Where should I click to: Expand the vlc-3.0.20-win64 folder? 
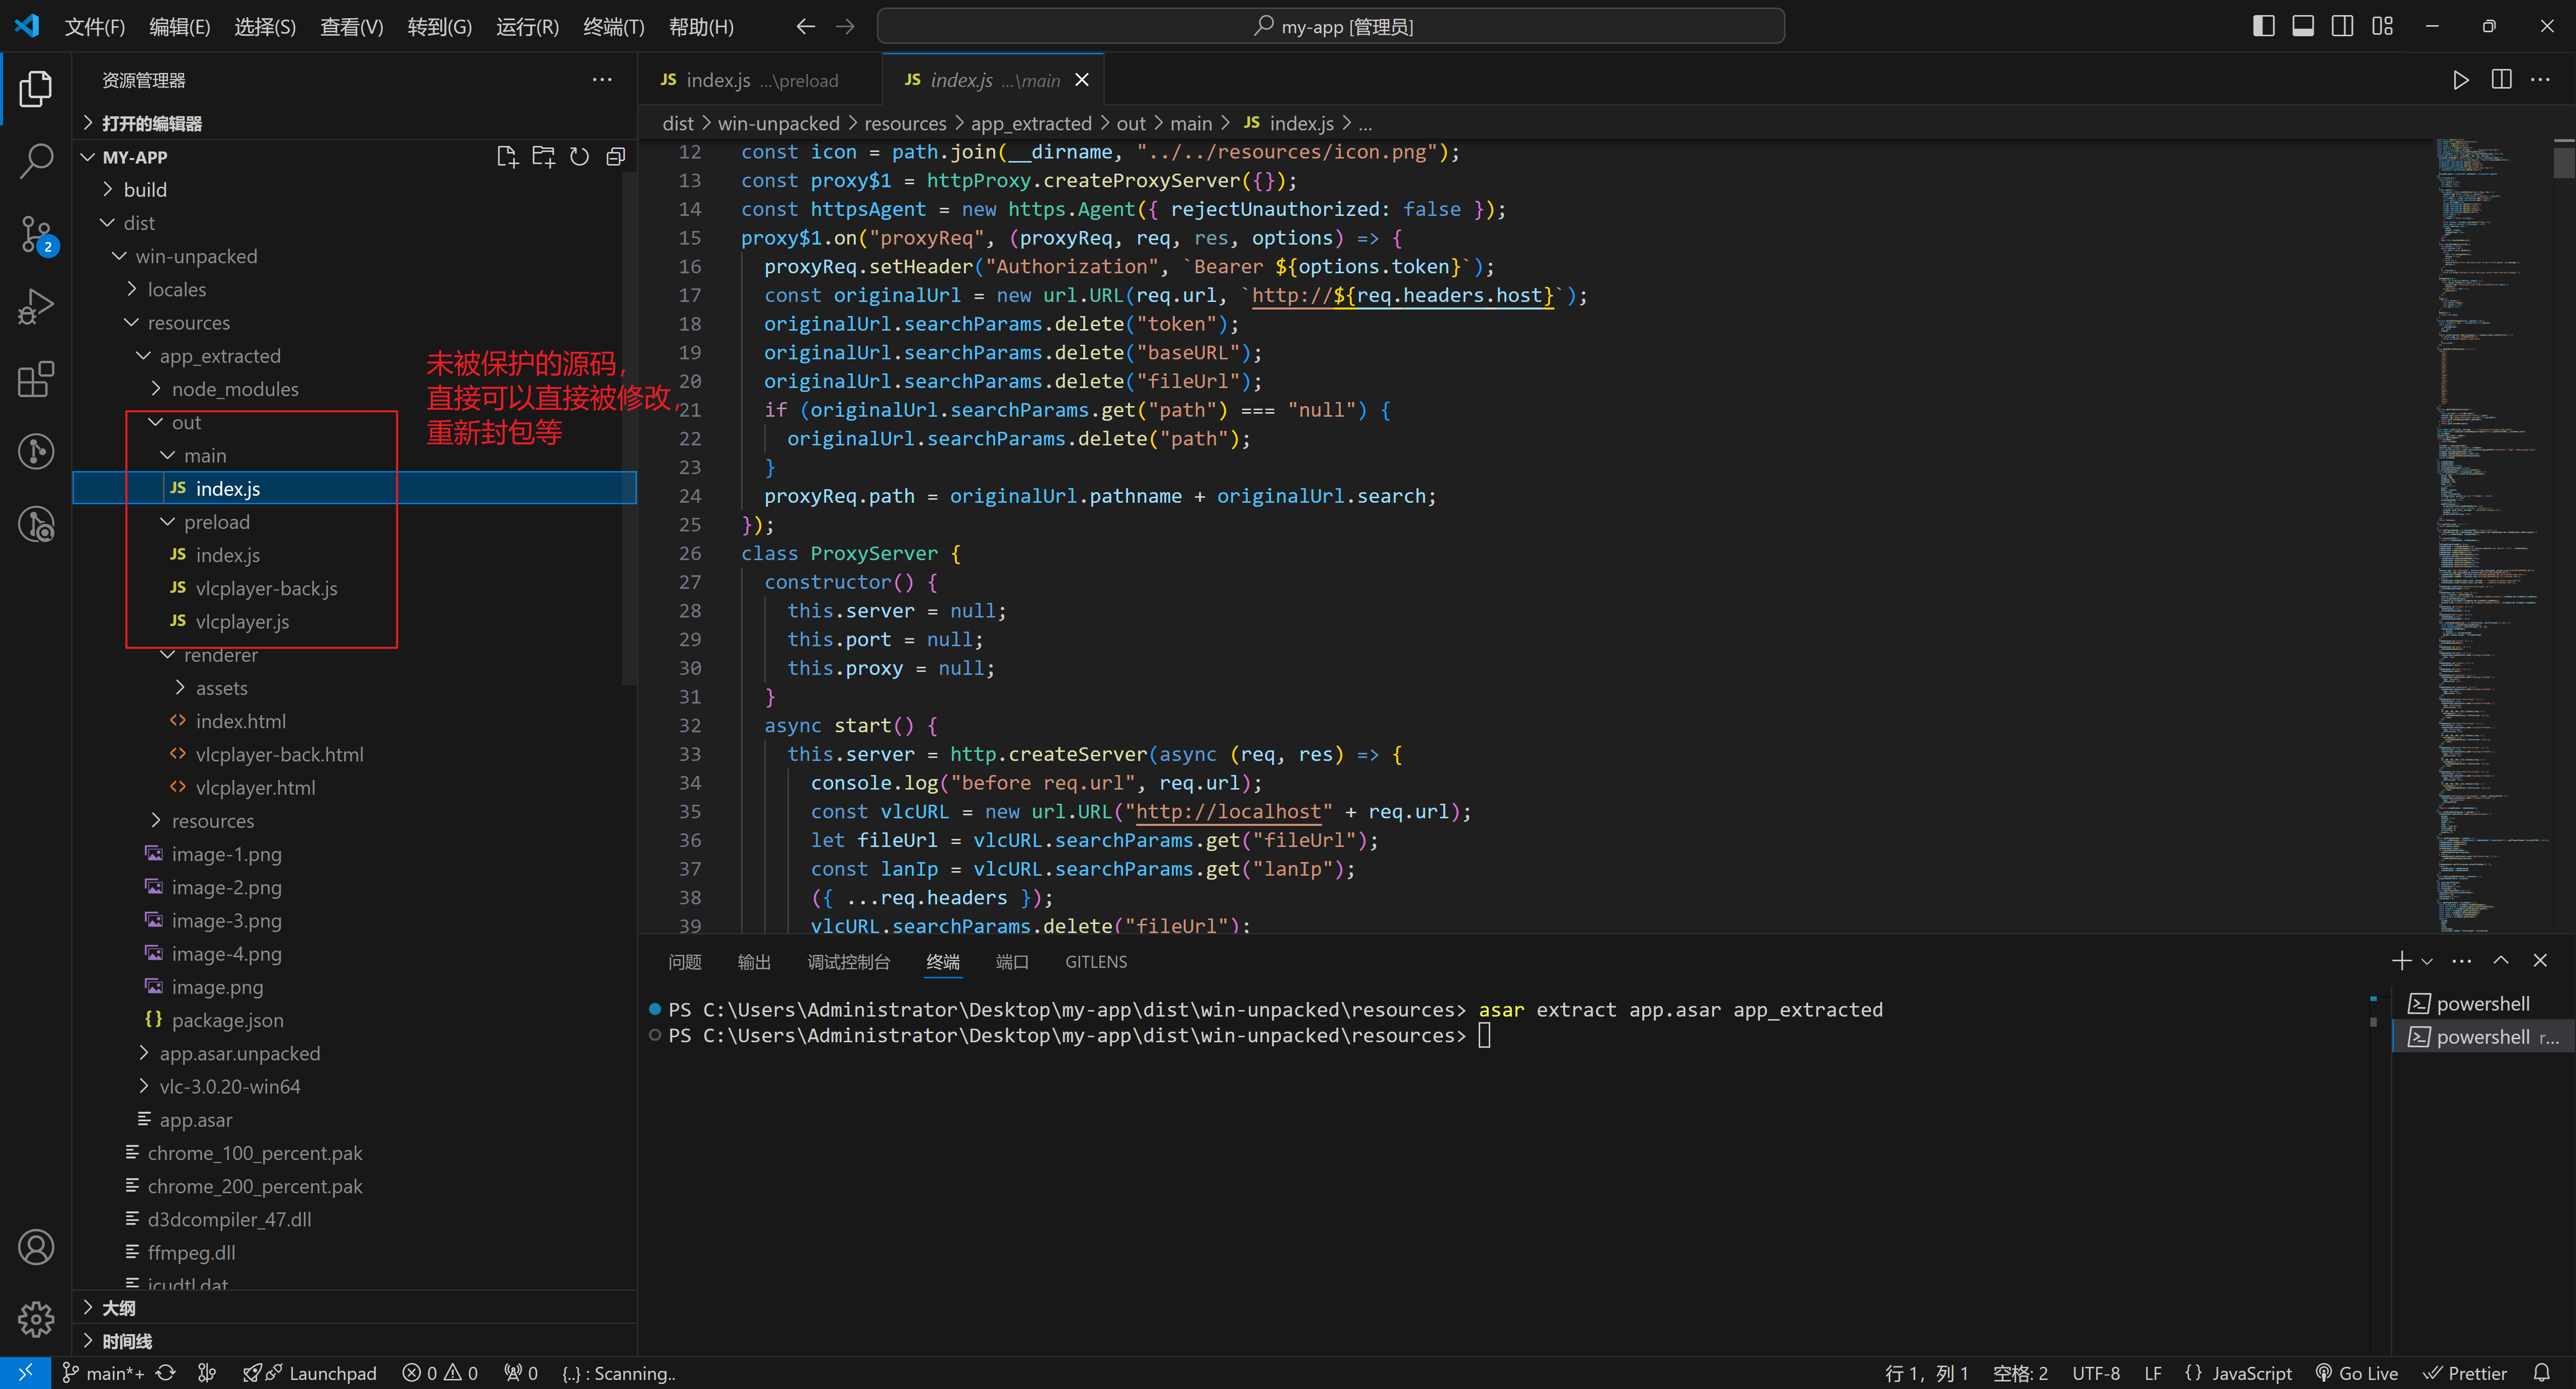point(354,1086)
